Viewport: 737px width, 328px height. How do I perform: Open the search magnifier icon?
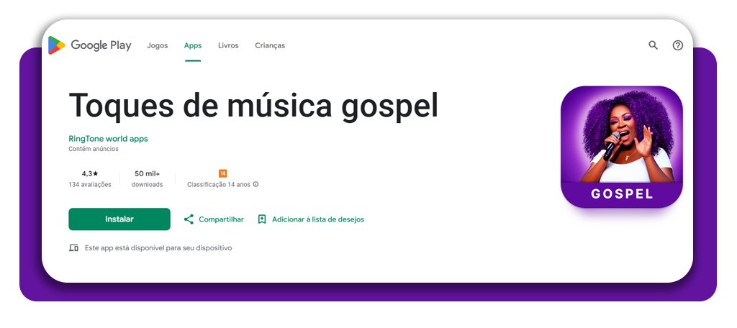click(x=653, y=45)
